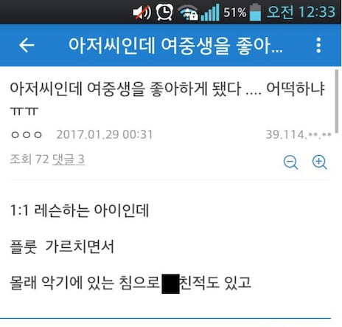342x327 pixels.
Task: Tap the zoom out magnifier icon
Action: point(290,162)
